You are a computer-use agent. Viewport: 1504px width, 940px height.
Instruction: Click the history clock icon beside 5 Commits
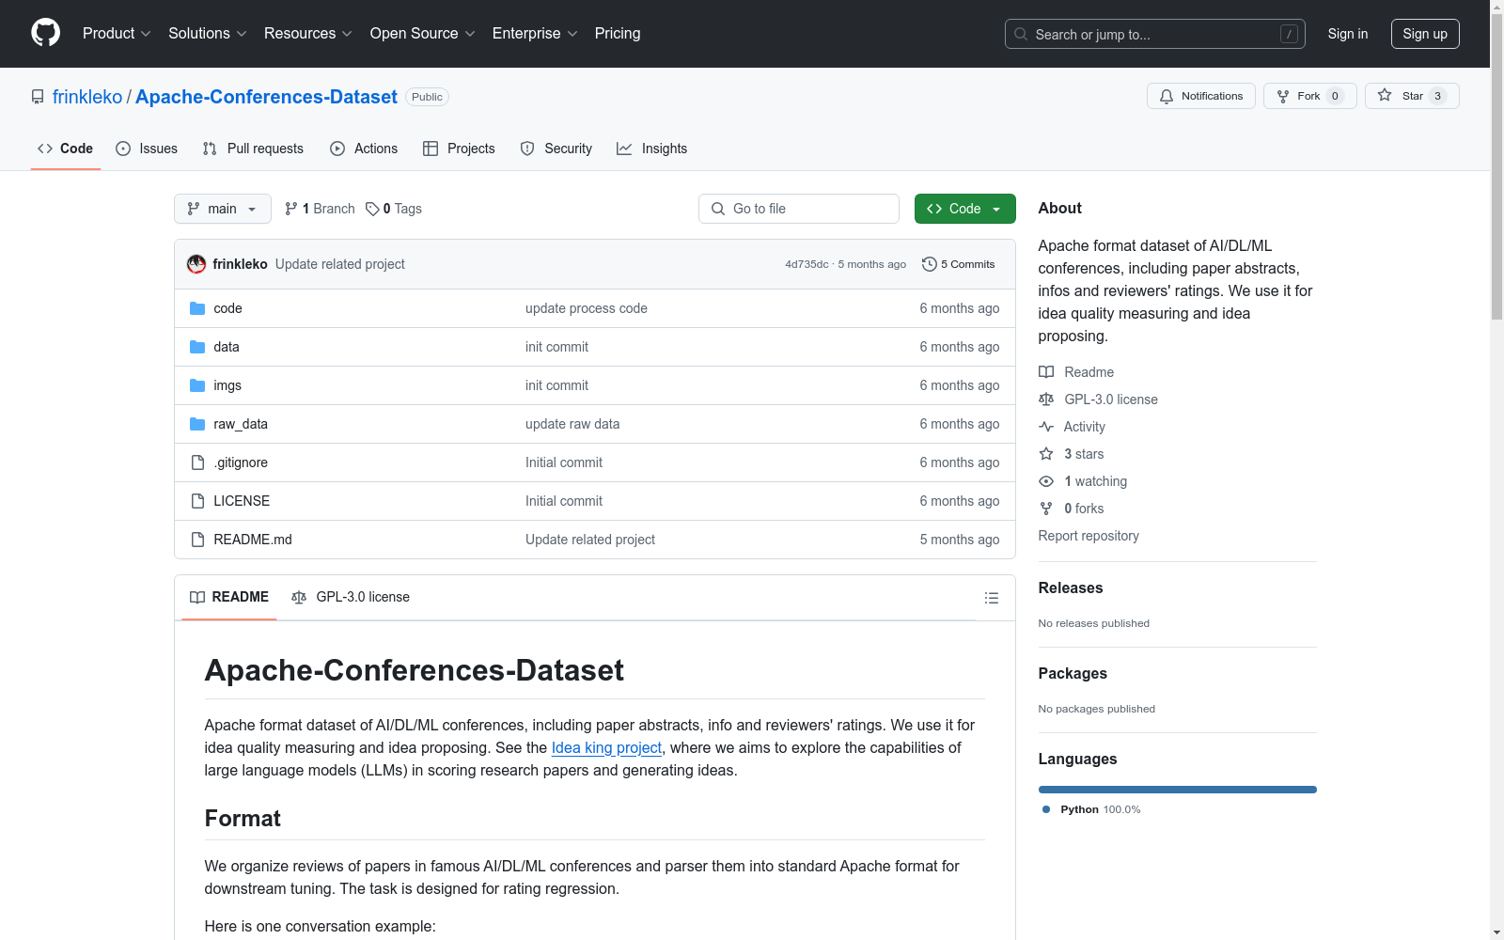(930, 264)
